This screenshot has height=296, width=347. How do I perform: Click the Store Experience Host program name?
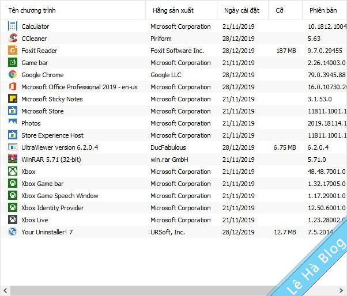[x=52, y=135]
